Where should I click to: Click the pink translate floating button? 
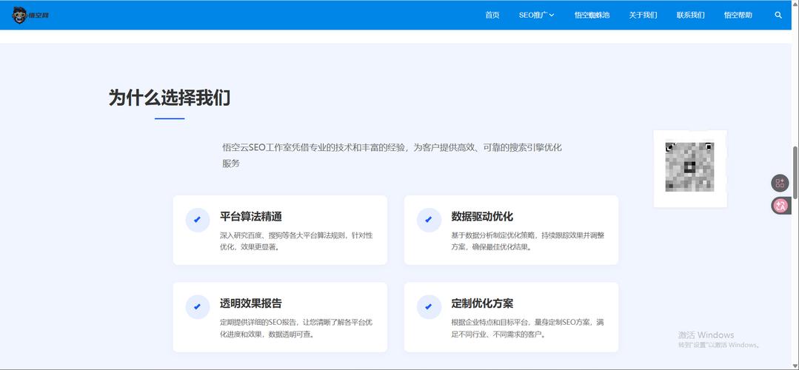(780, 206)
